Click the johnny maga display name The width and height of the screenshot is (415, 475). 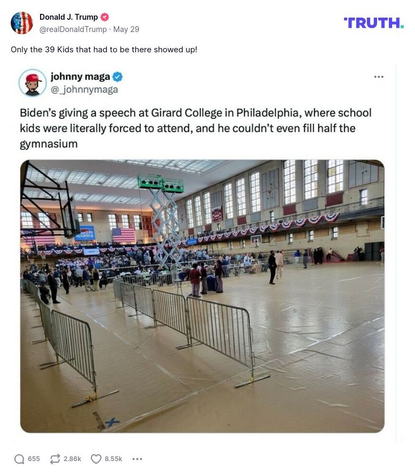pos(80,77)
